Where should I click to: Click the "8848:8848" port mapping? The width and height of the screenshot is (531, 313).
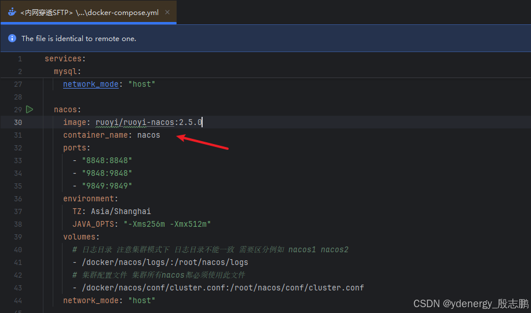click(x=107, y=160)
